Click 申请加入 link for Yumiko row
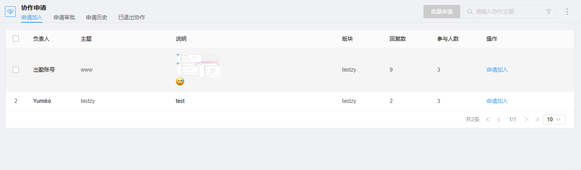The width and height of the screenshot is (581, 170). click(497, 101)
